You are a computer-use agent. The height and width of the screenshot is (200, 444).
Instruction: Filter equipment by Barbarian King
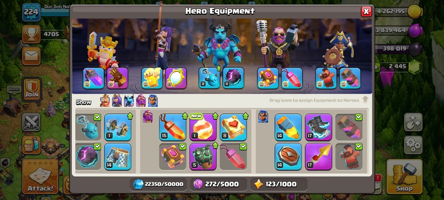[x=105, y=101]
